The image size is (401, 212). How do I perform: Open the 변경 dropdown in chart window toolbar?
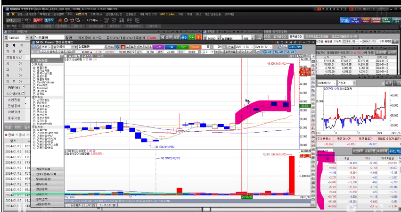pyautogui.click(x=50, y=47)
